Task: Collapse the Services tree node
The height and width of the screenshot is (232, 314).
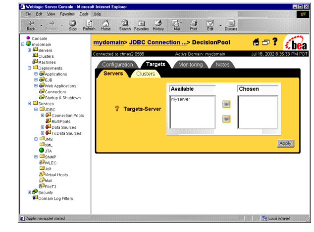Action: coord(29,104)
